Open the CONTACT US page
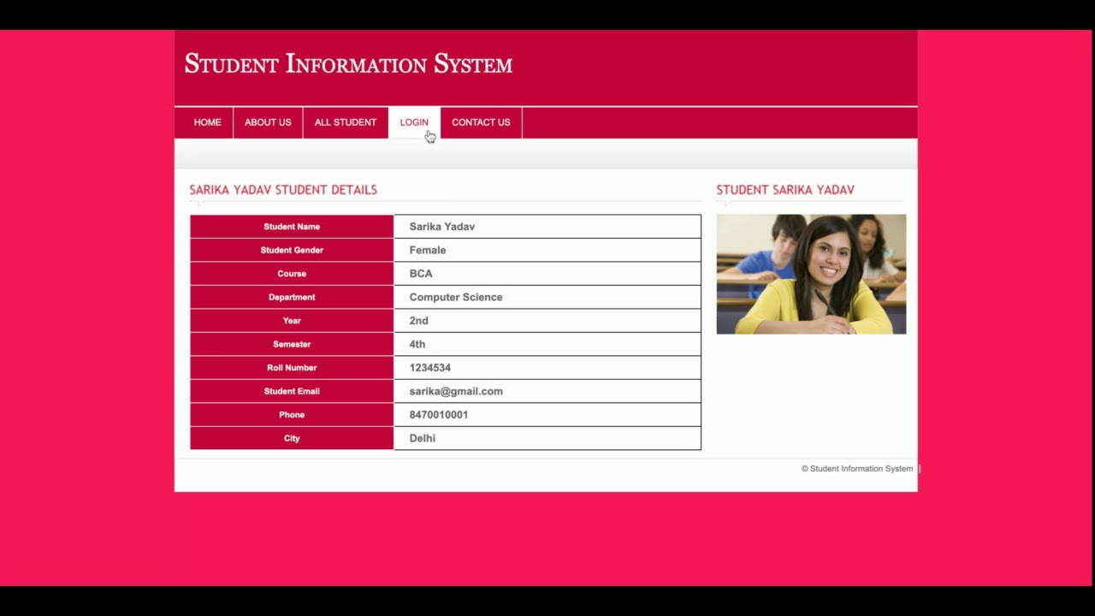The image size is (1095, 616). point(481,122)
